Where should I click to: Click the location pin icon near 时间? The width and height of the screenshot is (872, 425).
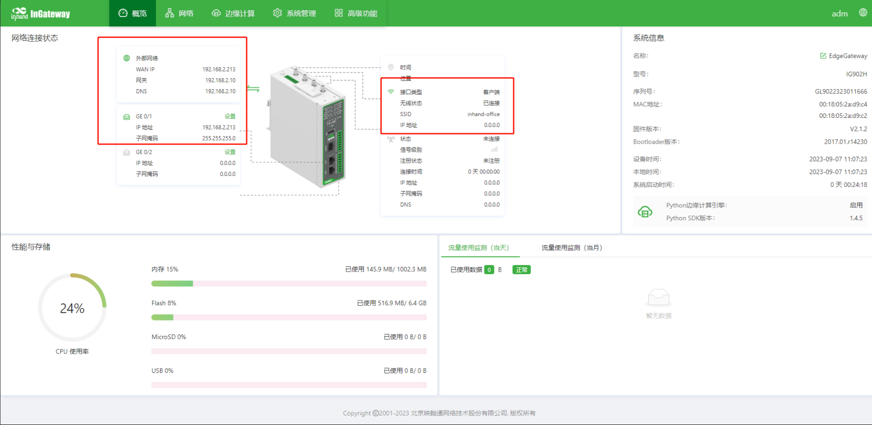(x=391, y=67)
